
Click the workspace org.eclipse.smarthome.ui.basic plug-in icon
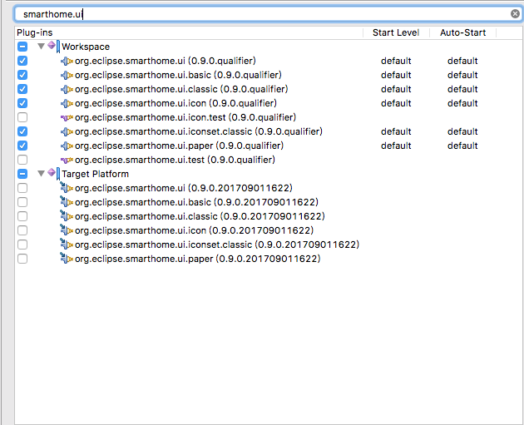point(67,75)
